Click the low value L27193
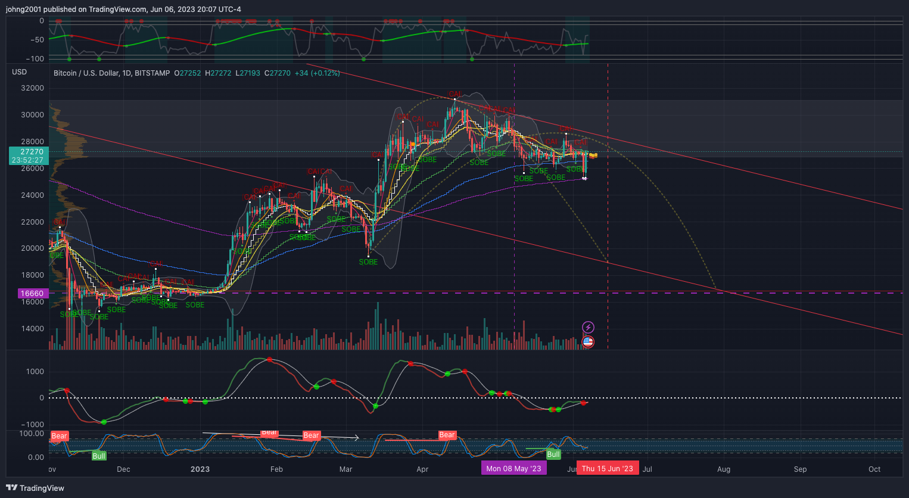Image resolution: width=909 pixels, height=498 pixels. click(248, 73)
